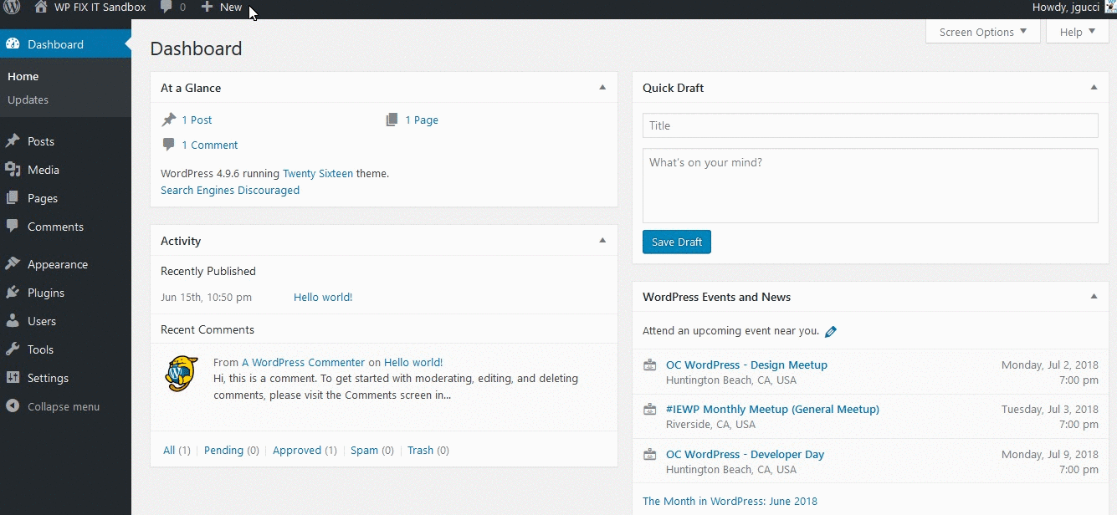
Task: Open the #IEWP Monthly Meetup (General Meetup) link
Action: pos(772,409)
